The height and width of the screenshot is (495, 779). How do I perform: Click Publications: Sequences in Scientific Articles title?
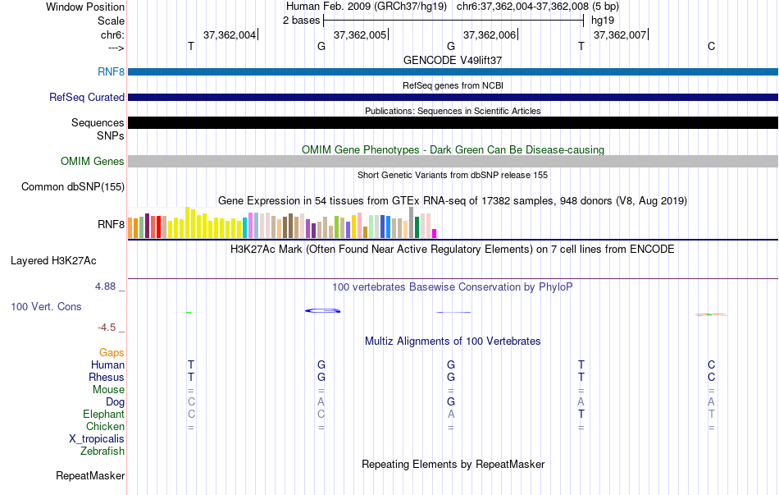click(453, 111)
